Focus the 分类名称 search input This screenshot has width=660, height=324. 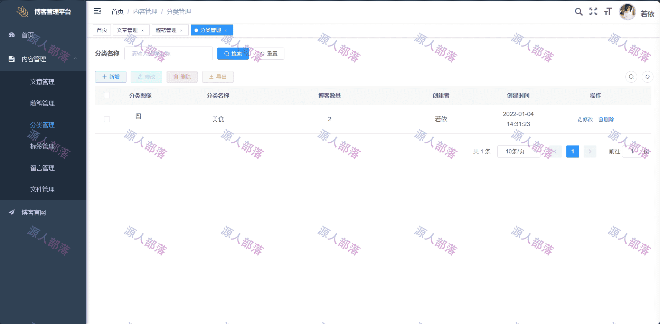tap(169, 53)
